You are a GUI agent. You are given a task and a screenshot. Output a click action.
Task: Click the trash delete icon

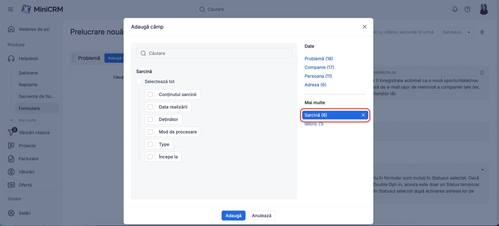click(482, 32)
